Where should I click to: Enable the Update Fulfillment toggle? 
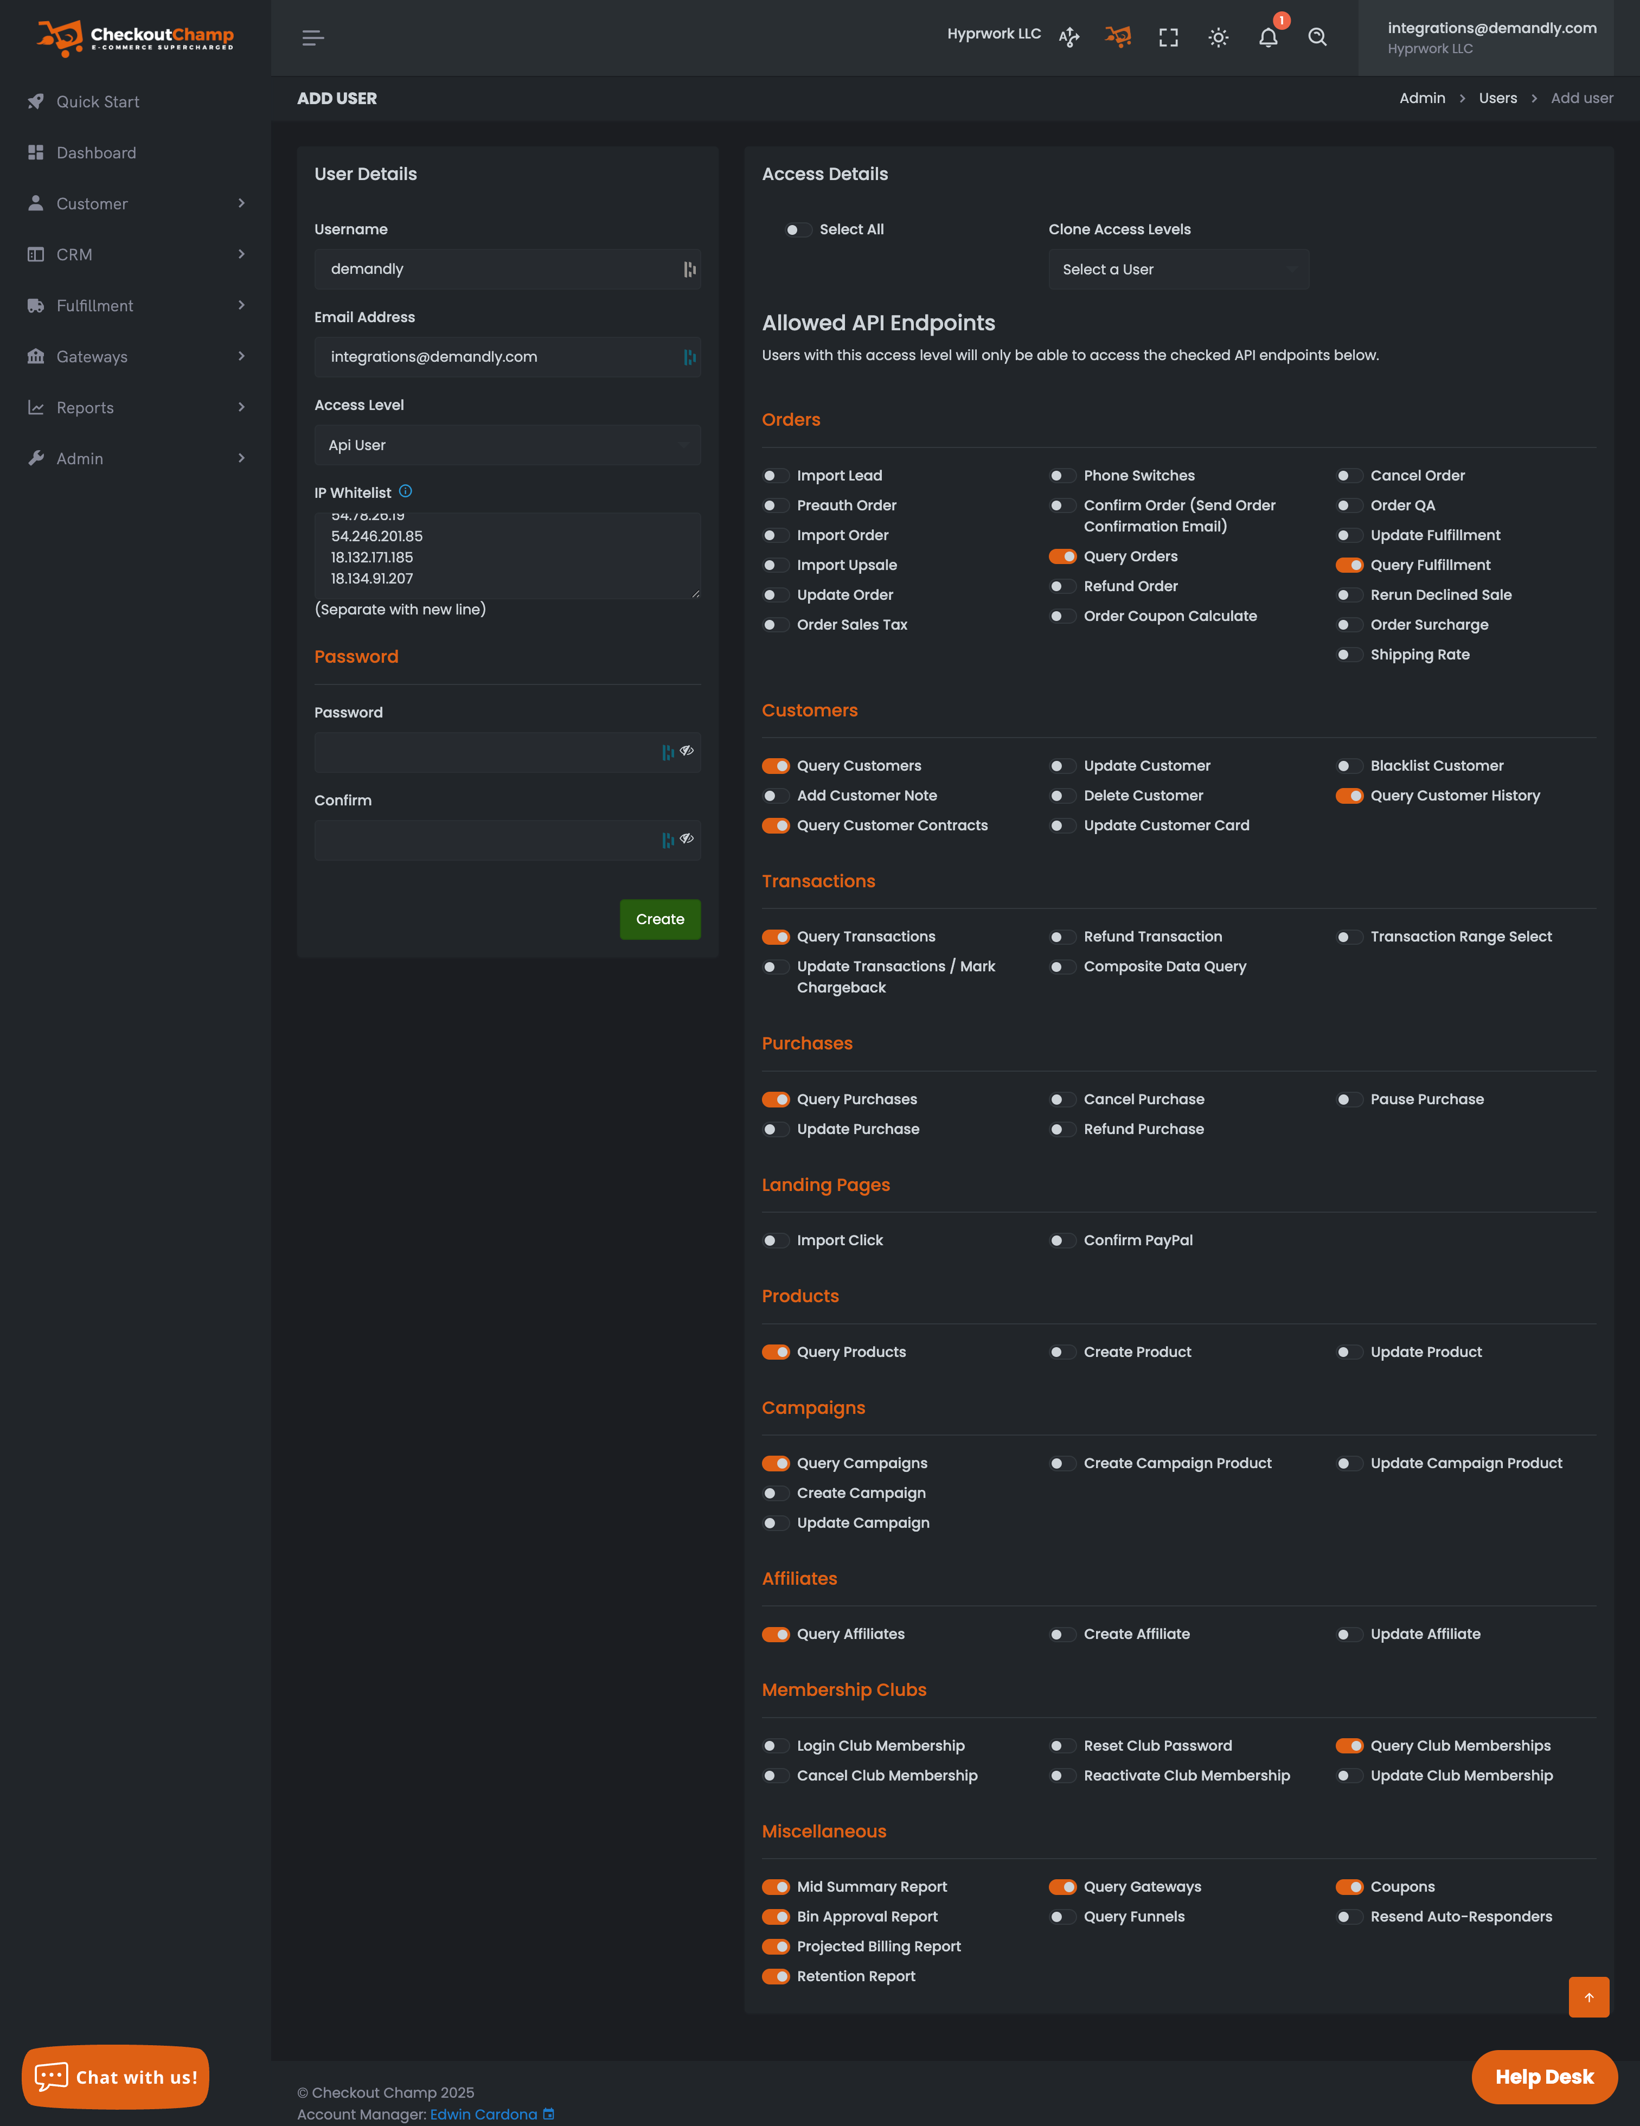point(1350,535)
